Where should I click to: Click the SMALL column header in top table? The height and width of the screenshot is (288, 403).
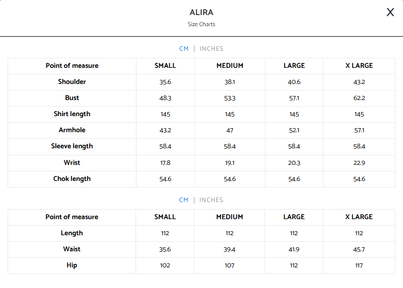(x=165, y=66)
